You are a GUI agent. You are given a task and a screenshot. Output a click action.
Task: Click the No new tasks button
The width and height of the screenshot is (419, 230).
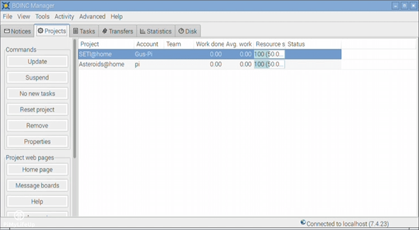pos(37,93)
